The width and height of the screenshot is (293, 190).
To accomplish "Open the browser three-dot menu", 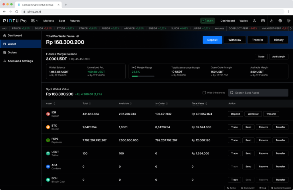I will pyautogui.click(x=289, y=12).
